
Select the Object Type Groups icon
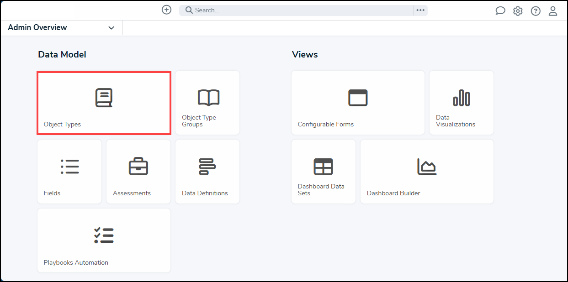point(207,103)
